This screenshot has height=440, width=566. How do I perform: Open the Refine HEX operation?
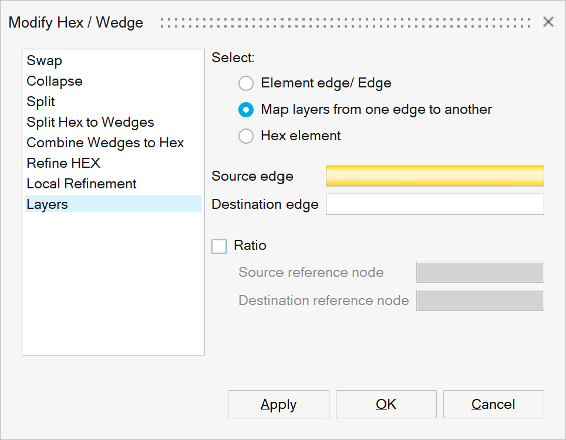63,164
